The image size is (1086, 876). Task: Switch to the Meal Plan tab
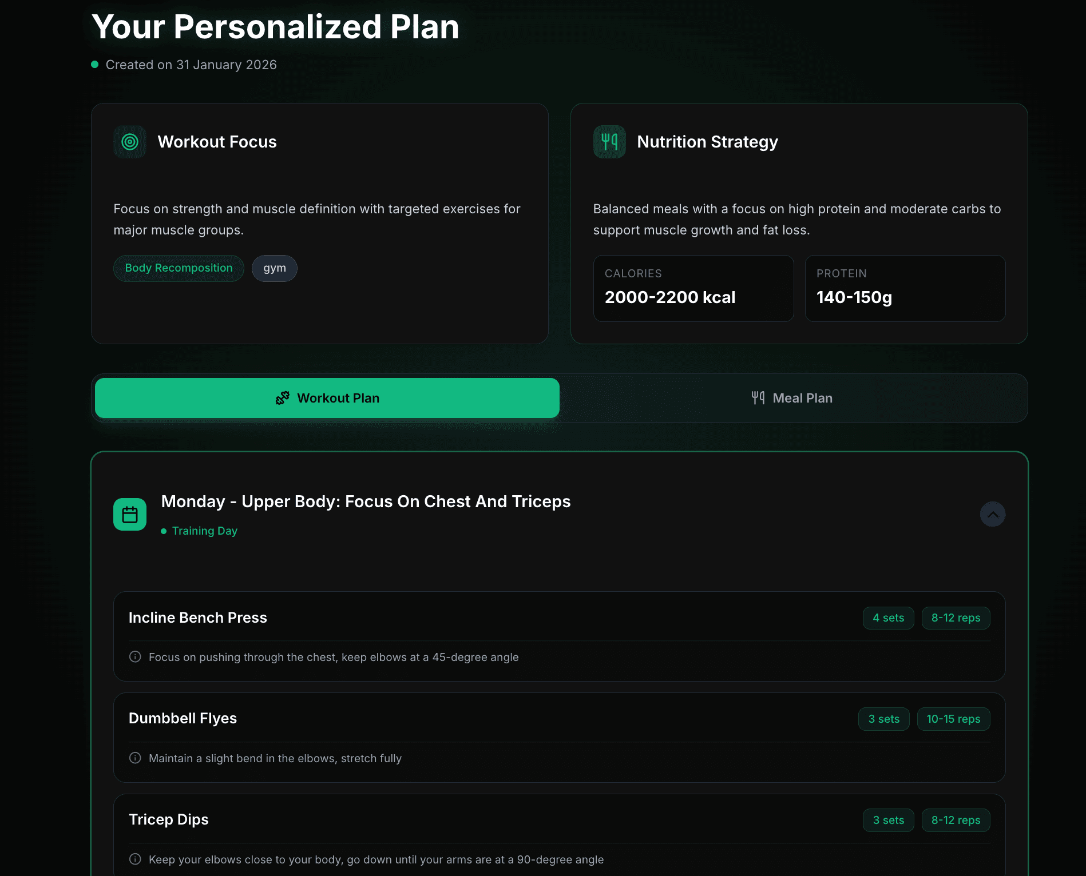click(792, 397)
